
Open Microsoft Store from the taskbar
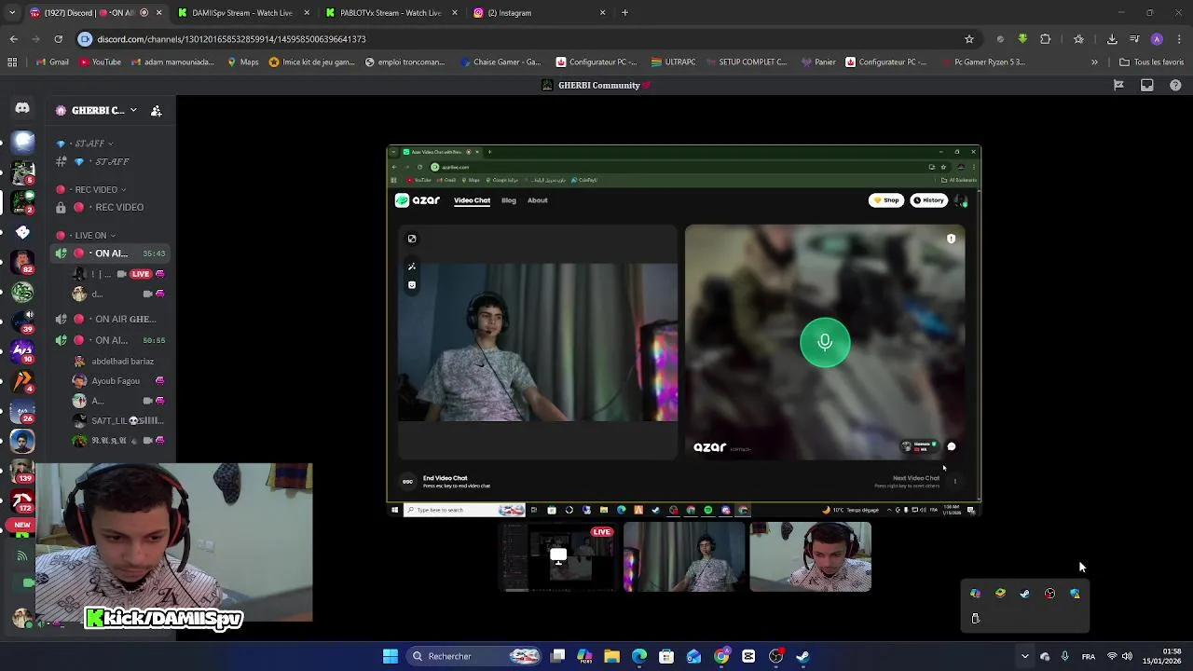666,656
